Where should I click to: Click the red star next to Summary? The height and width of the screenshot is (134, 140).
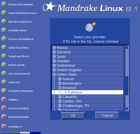4,99
